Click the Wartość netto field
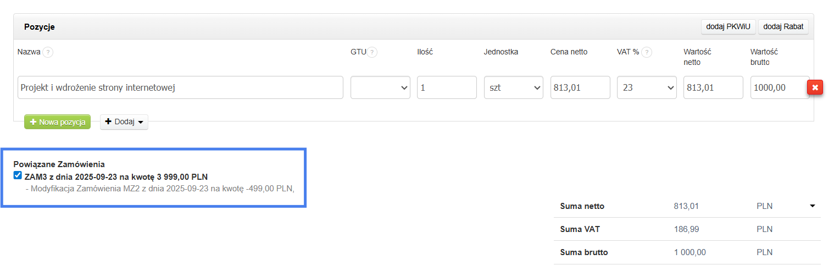Screen dimensions: 834x276 click(x=713, y=87)
